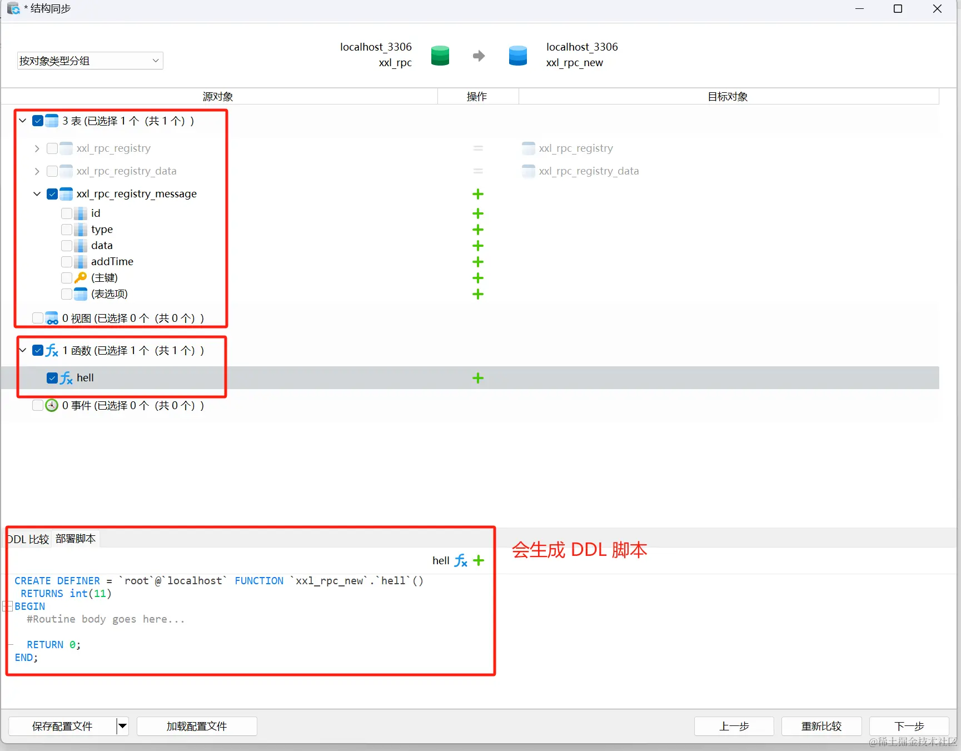Click the target xxl_rpc_registry_data table icon

coord(529,171)
